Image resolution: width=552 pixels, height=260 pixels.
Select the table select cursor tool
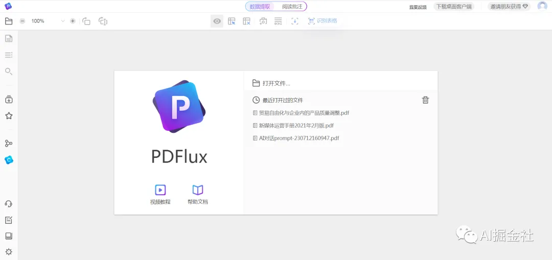232,21
